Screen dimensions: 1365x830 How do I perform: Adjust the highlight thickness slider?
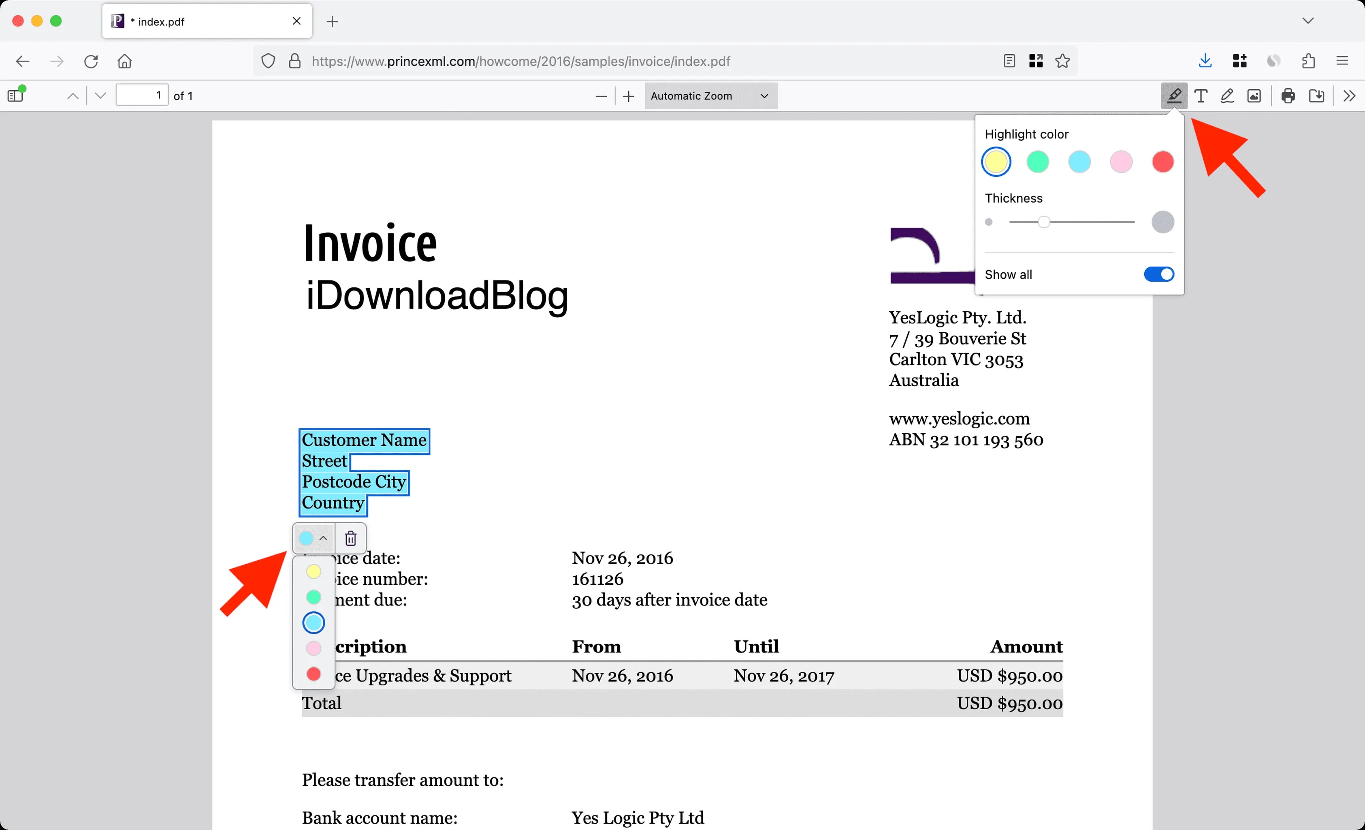tap(1045, 222)
